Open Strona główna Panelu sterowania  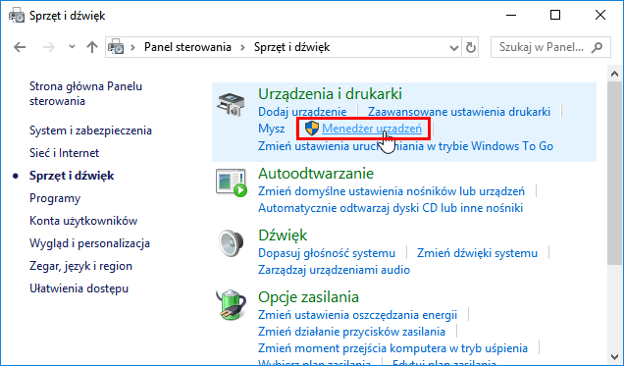pyautogui.click(x=85, y=93)
